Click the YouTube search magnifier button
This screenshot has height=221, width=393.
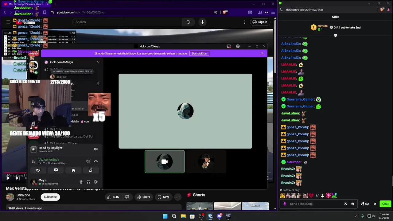[x=189, y=22]
